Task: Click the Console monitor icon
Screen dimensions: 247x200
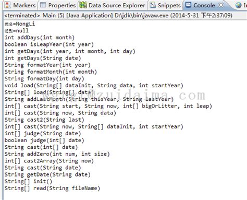Action: coord(188,5)
